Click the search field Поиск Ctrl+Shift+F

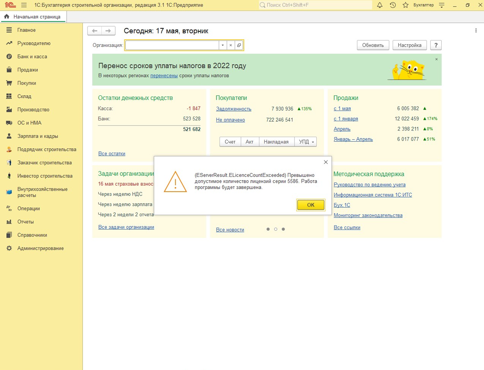[316, 5]
